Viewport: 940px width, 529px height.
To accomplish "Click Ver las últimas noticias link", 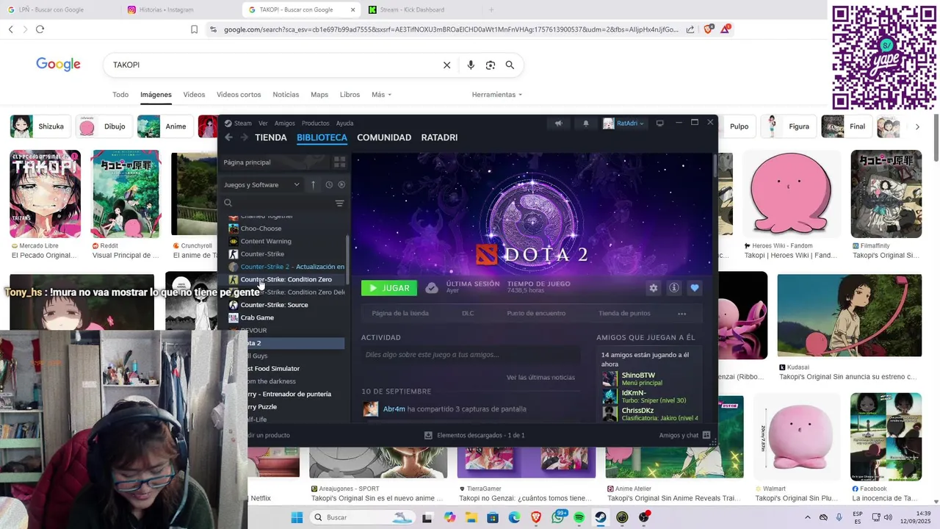I will click(x=540, y=378).
